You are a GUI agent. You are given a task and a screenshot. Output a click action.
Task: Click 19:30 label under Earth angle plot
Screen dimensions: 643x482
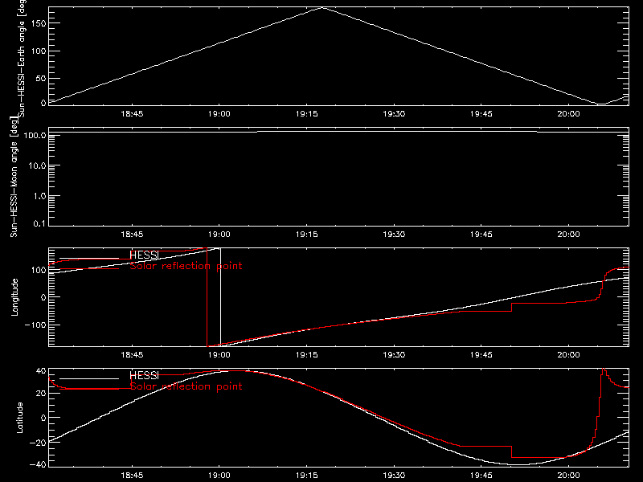coord(394,113)
